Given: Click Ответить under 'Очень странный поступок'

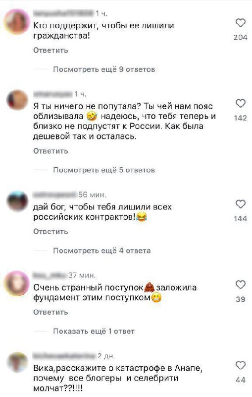Looking at the screenshot, I should [x=50, y=312].
